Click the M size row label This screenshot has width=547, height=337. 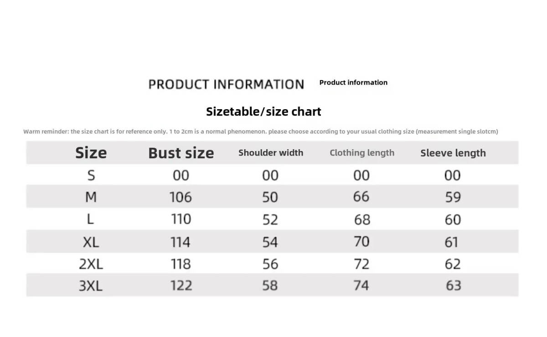[x=91, y=197]
